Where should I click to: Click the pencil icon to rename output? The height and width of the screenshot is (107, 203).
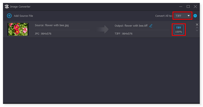tap(151, 26)
